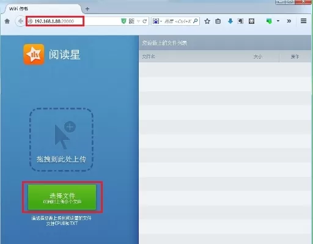Click the green extension icon

coord(269,21)
